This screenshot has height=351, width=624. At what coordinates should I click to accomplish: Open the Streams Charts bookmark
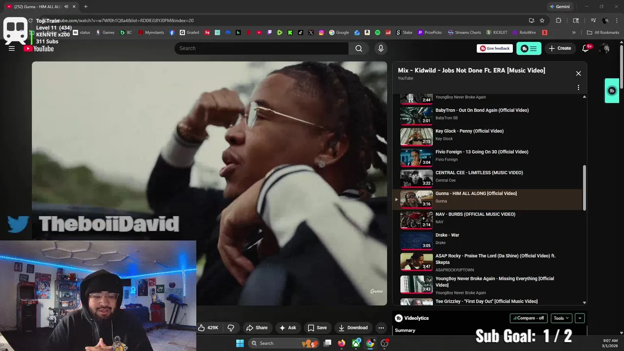tap(465, 33)
